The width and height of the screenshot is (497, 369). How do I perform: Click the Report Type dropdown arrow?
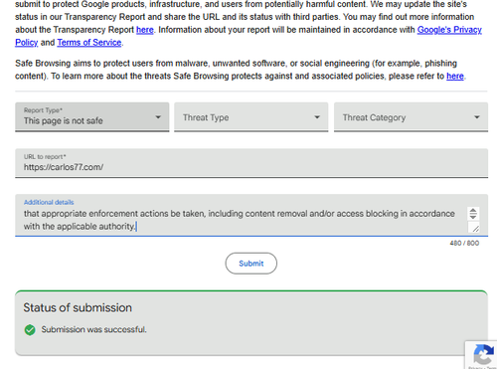158,117
